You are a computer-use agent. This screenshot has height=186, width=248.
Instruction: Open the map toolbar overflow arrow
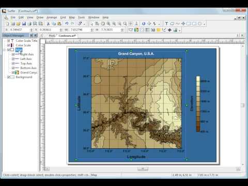pos(180,30)
